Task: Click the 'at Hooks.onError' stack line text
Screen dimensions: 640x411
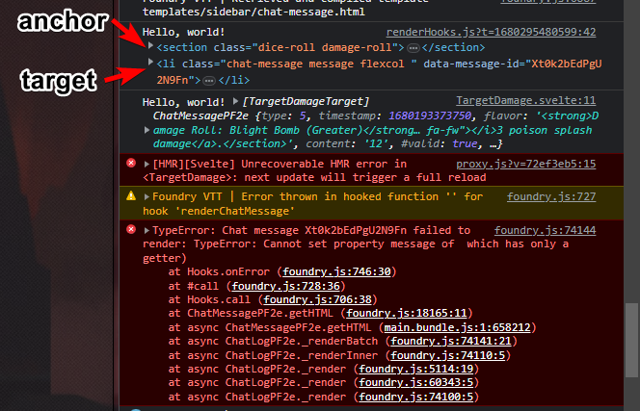Action: click(x=219, y=271)
